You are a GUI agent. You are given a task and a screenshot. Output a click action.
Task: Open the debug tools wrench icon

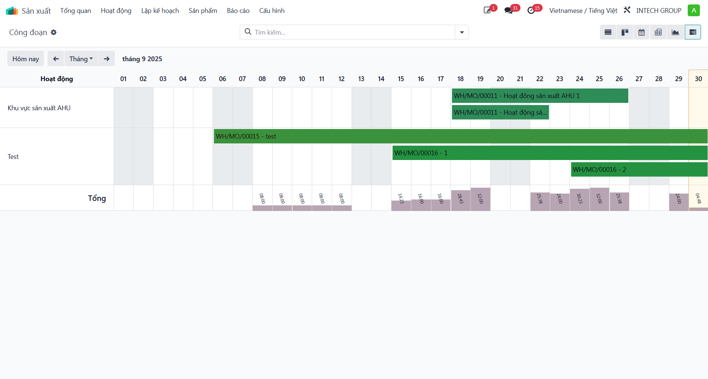[x=627, y=10]
